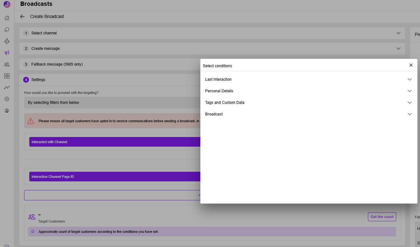Expand the Personal Details condition group
Viewport: 420px width, 247px height.
[x=309, y=91]
